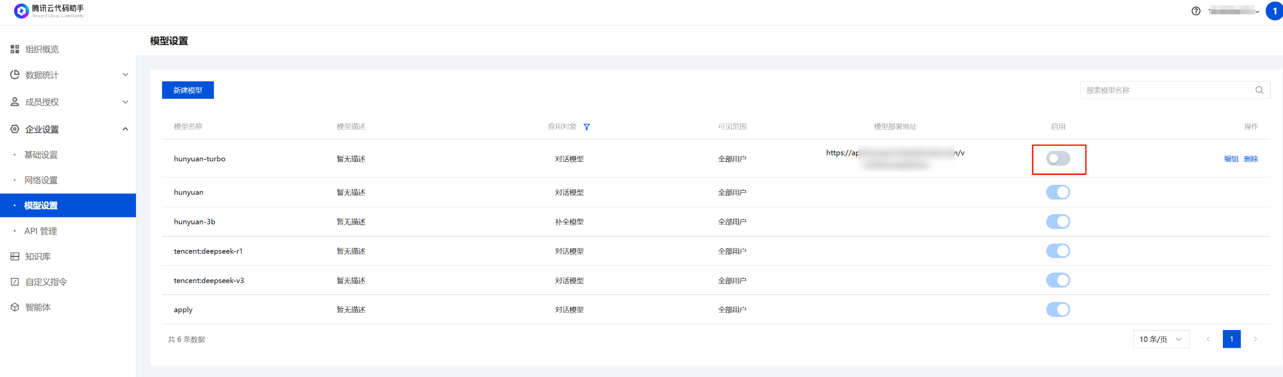This screenshot has width=1283, height=377.
Task: Open 组织概览 from the sidebar
Action: 42,49
